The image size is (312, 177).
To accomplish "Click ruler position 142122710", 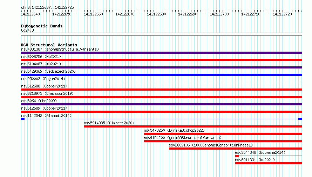I will tap(251, 14).
